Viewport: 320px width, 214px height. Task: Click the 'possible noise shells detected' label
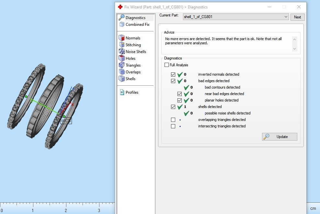click(228, 113)
